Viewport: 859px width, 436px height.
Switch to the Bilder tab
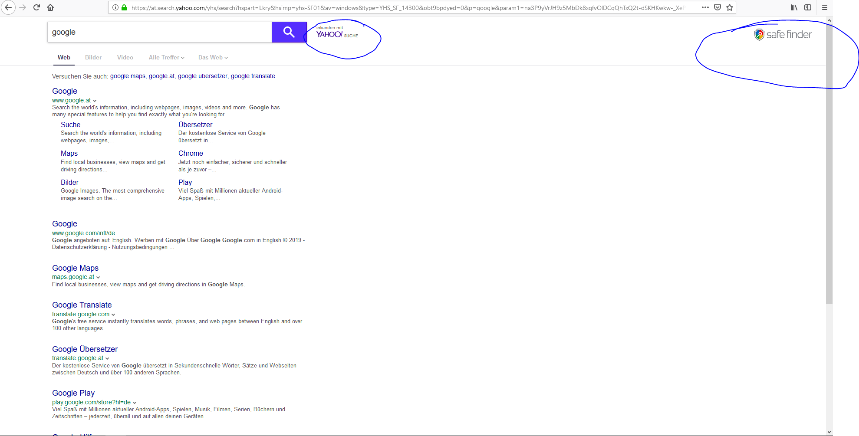[x=93, y=57]
